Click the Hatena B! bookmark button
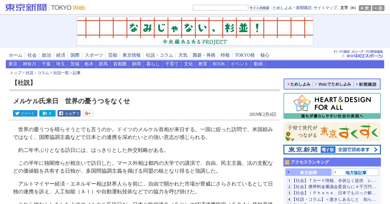Viewport: 390px width, 204px height. [47, 113]
